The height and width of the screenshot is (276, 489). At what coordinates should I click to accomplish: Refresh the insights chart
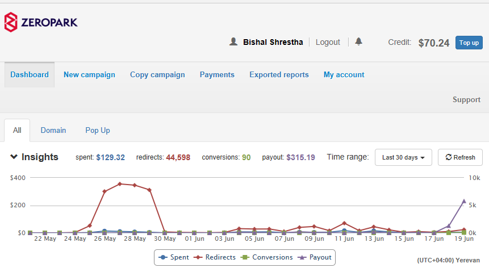click(x=460, y=157)
